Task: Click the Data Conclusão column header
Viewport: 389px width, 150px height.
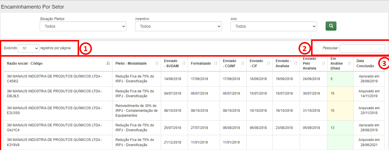Action: (369, 63)
